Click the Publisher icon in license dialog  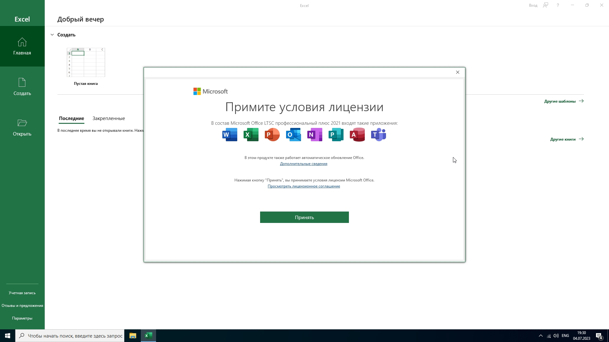point(336,135)
